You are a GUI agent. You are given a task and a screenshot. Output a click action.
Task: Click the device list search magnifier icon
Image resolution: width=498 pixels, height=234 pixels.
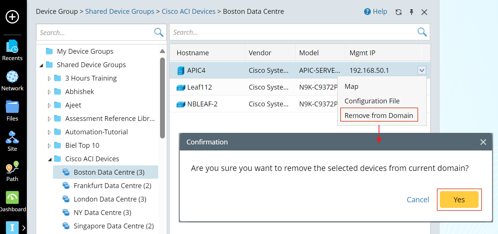pos(422,32)
